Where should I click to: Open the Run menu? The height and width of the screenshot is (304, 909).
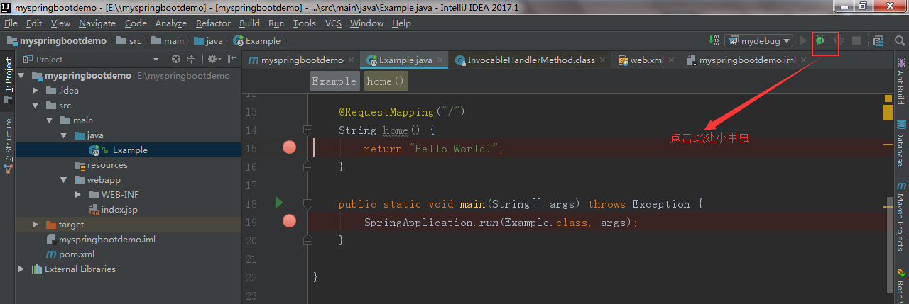tap(276, 23)
